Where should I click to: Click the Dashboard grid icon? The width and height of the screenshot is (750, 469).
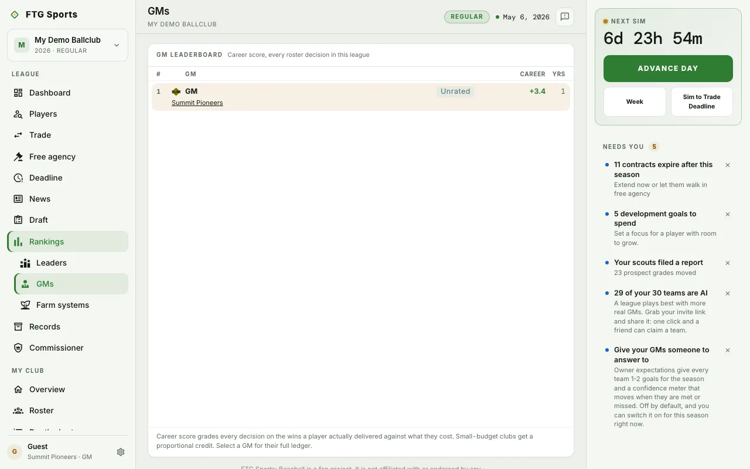tap(18, 93)
